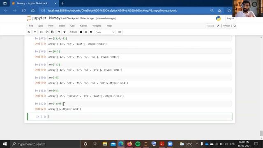This screenshot has width=263, height=148.
Task: Open File Explorer from taskbar
Action: coord(105,144)
